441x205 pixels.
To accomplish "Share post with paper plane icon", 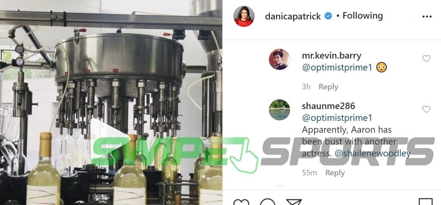I will [294, 202].
